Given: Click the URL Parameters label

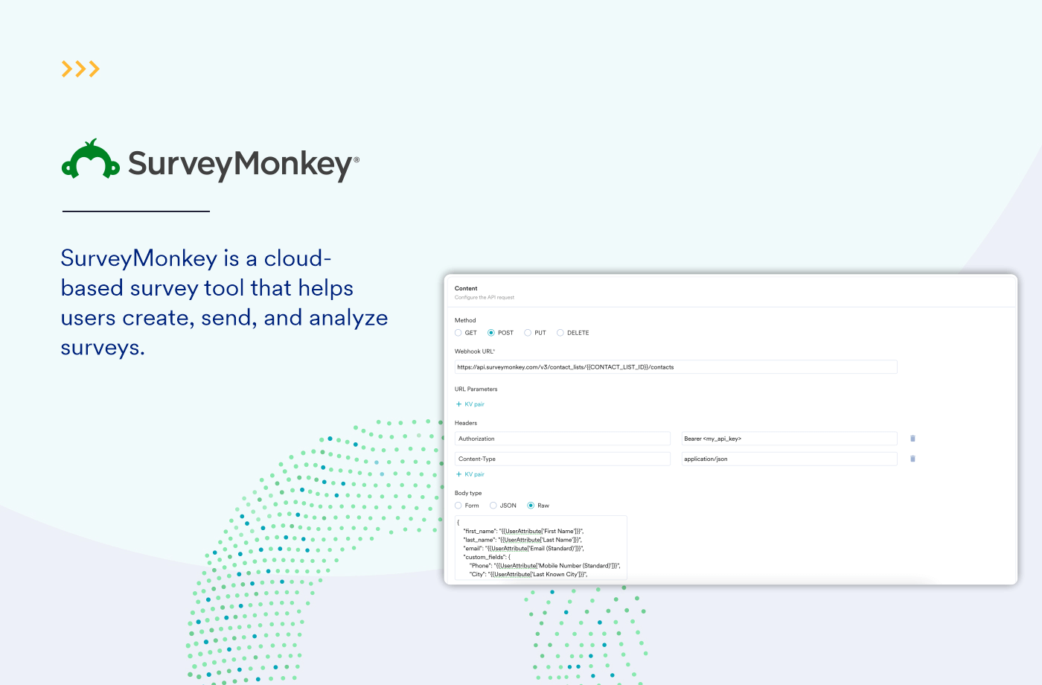Looking at the screenshot, I should pyautogui.click(x=476, y=389).
